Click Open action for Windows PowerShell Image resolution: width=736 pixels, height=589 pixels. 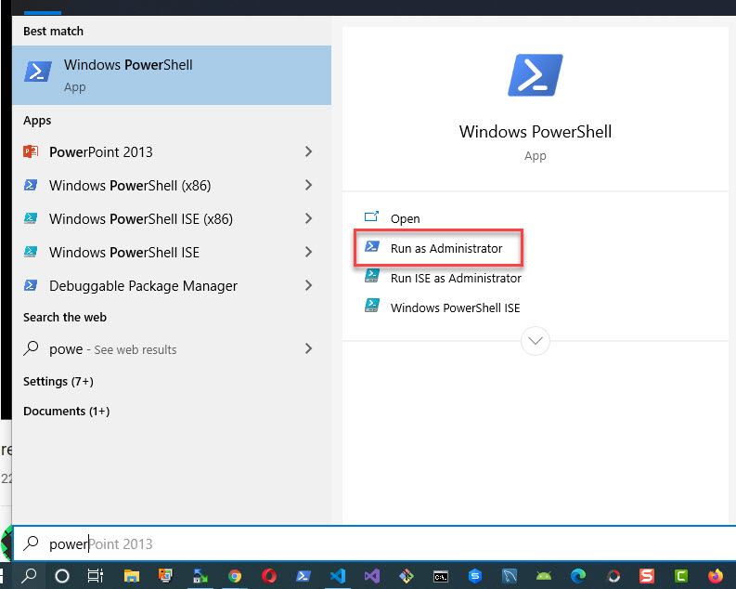405,218
